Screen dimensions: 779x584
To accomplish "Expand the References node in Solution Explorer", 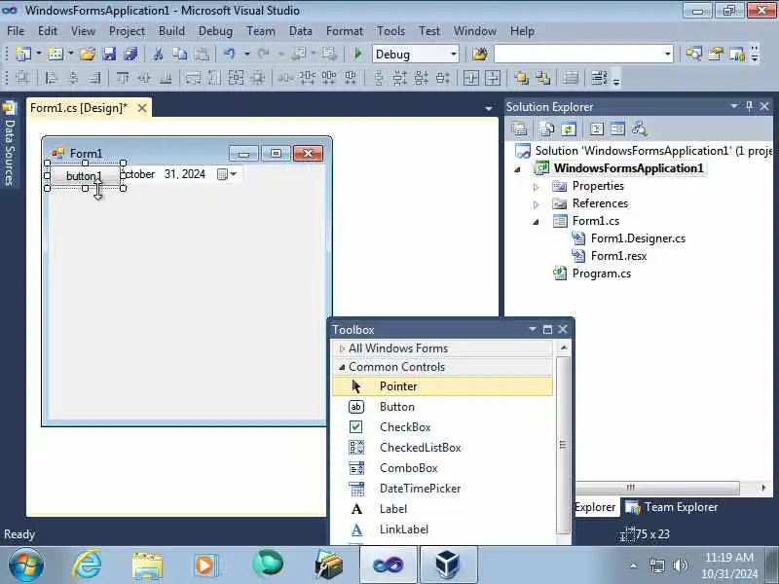I will tap(537, 204).
